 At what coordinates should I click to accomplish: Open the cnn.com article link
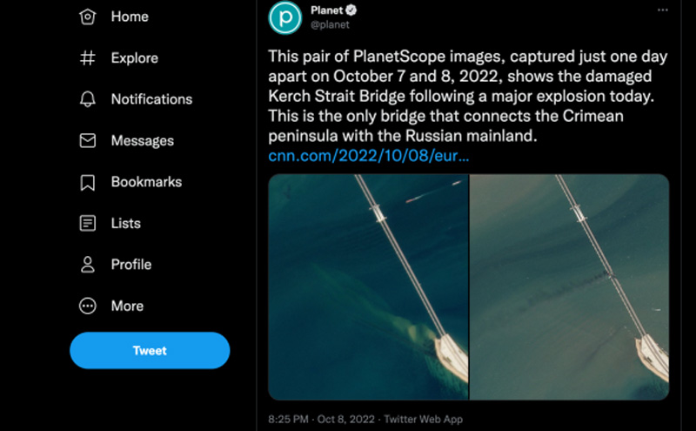(369, 156)
